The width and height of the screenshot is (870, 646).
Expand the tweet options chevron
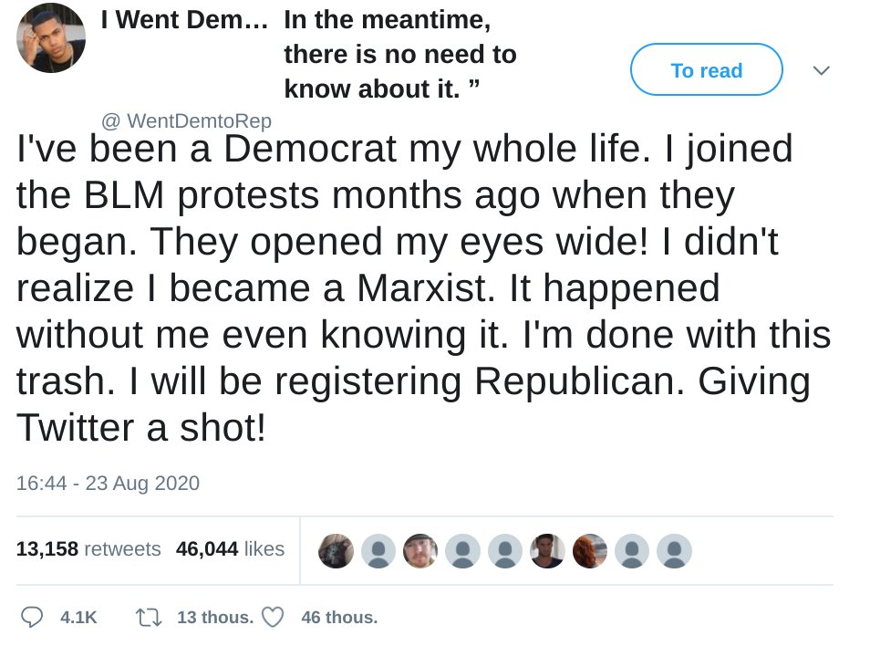pyautogui.click(x=821, y=70)
